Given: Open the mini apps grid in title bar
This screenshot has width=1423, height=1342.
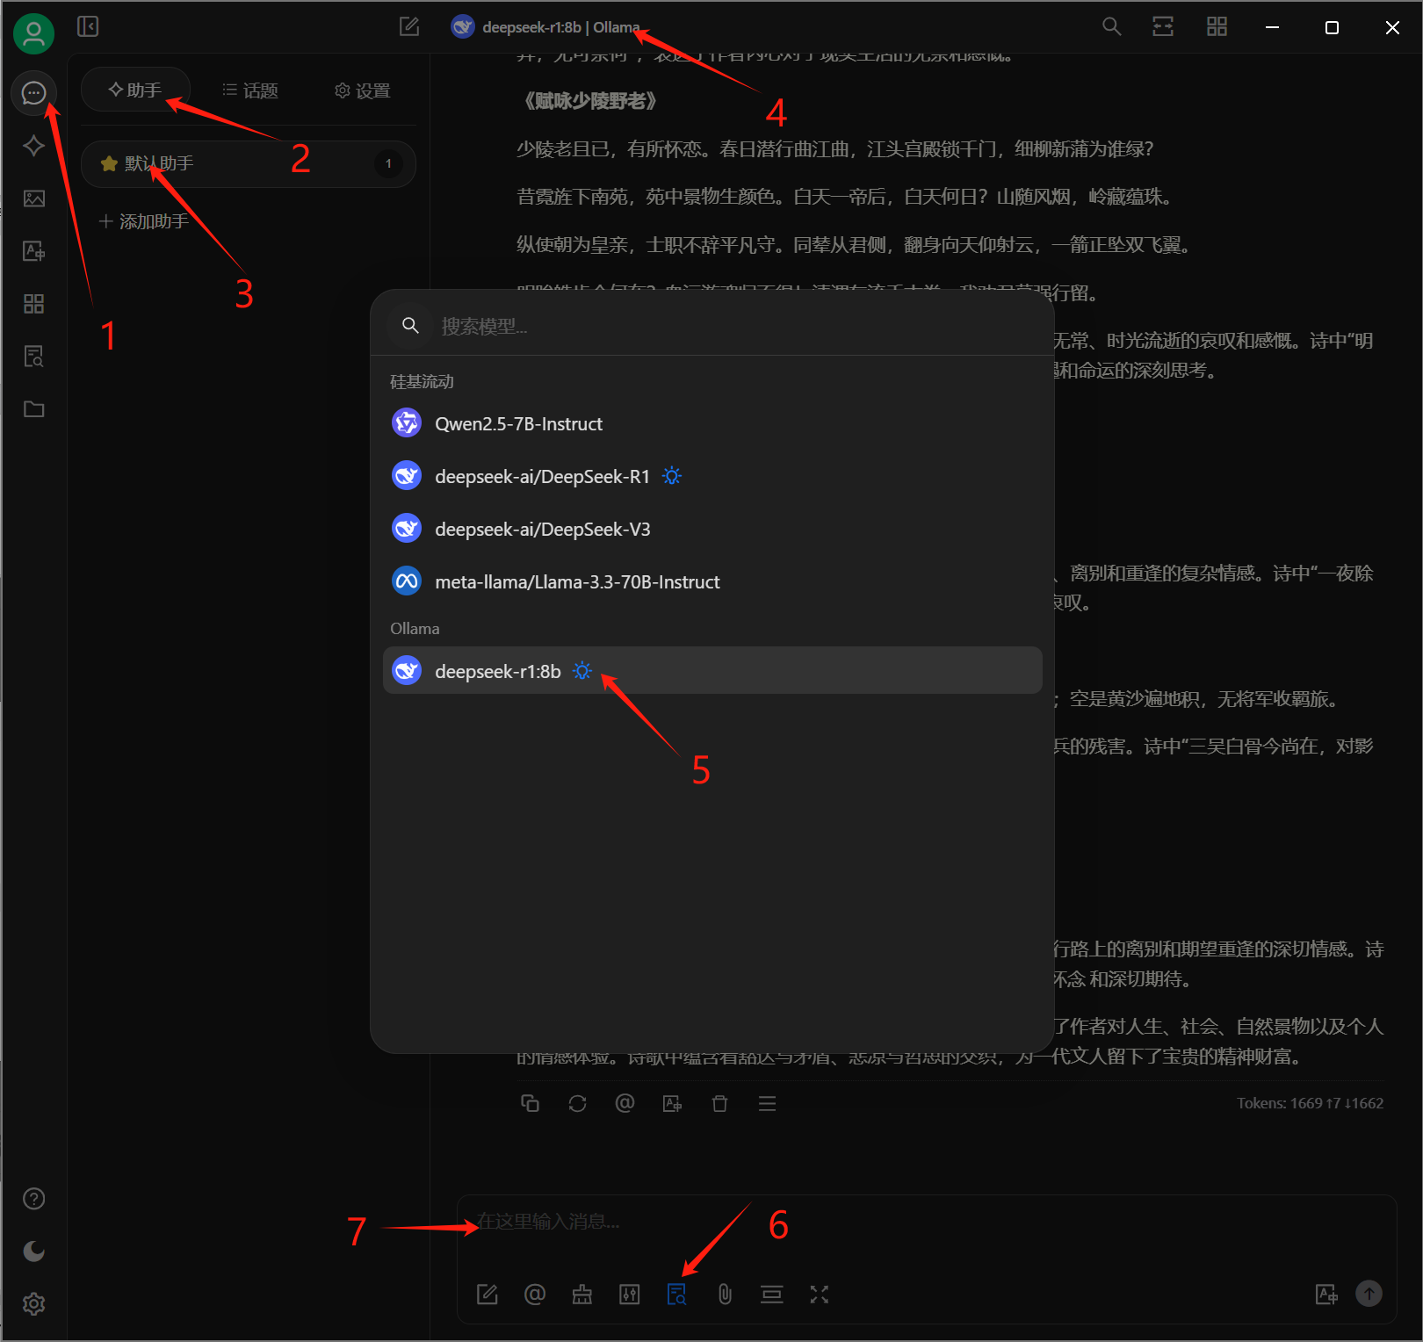Looking at the screenshot, I should coord(1217,26).
